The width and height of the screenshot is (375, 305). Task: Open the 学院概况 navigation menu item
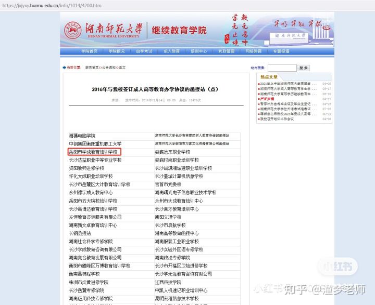coord(117,51)
